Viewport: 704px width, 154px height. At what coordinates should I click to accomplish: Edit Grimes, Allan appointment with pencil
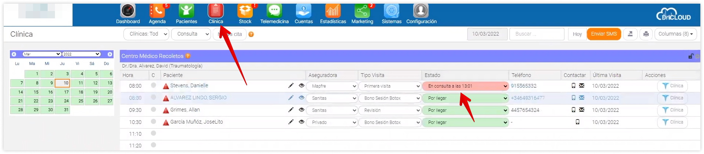(x=291, y=110)
